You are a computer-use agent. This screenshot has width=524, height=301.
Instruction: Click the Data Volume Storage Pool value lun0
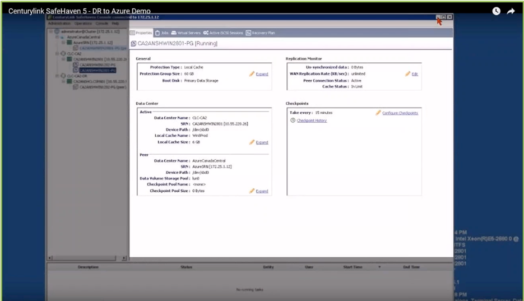196,178
